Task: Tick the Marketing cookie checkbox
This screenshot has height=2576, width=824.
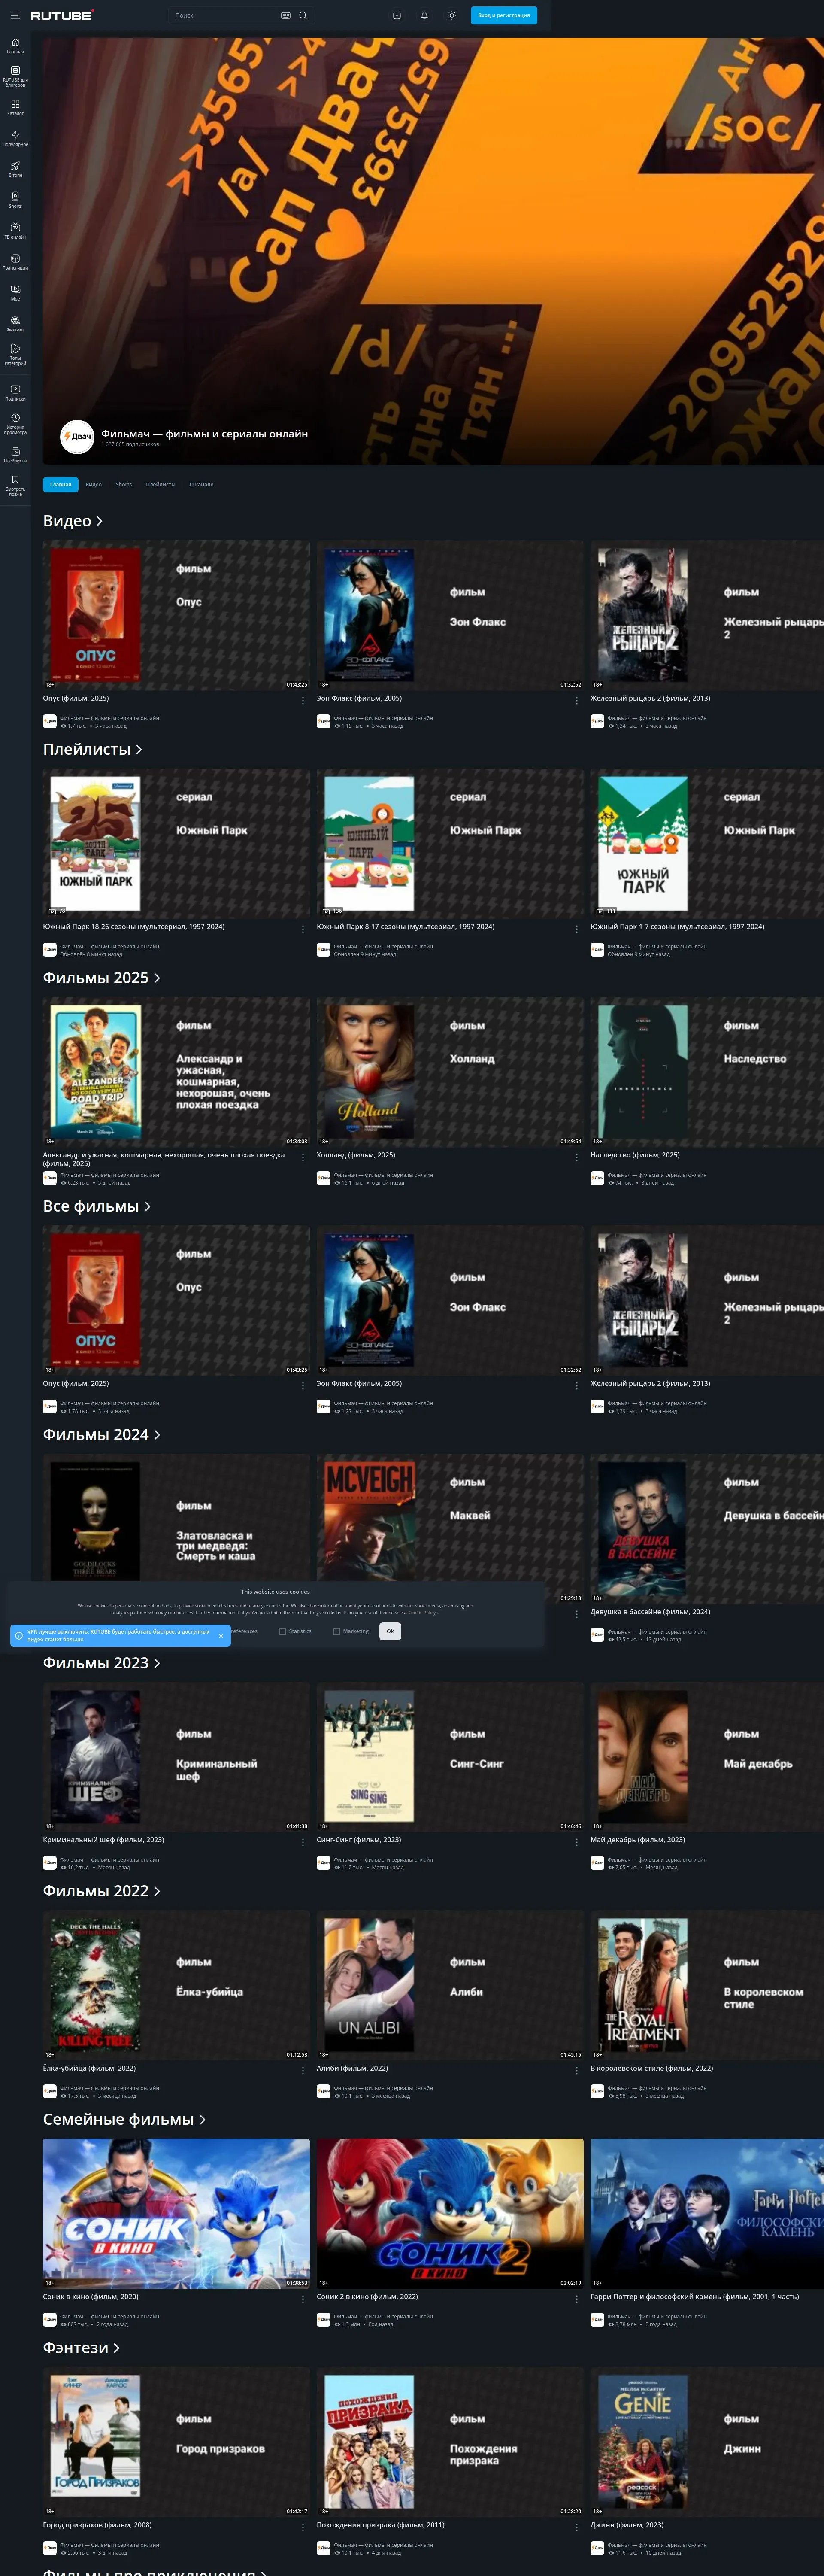Action: tap(336, 1631)
